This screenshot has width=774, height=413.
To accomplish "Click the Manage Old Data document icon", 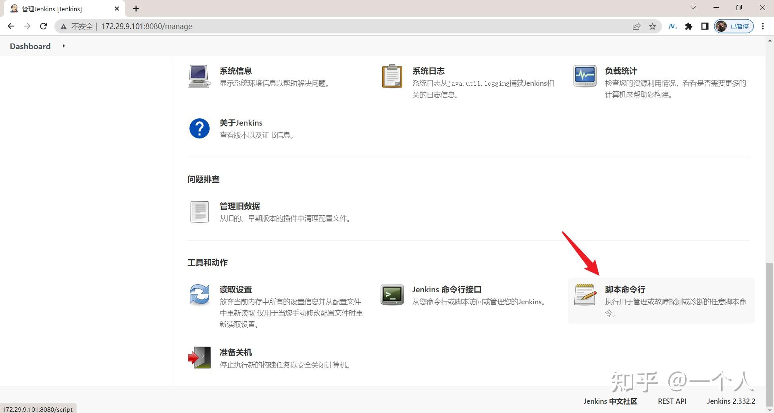I will (x=200, y=212).
